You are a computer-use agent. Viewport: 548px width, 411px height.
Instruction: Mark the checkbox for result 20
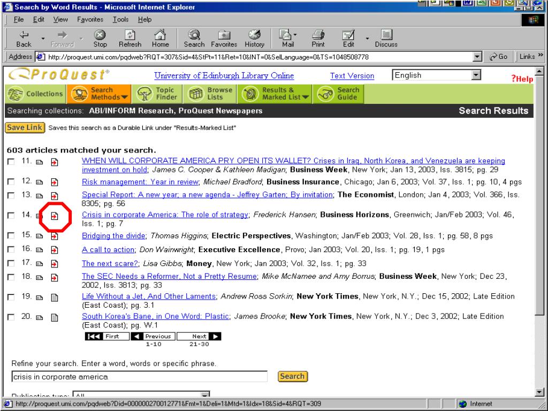(x=11, y=317)
